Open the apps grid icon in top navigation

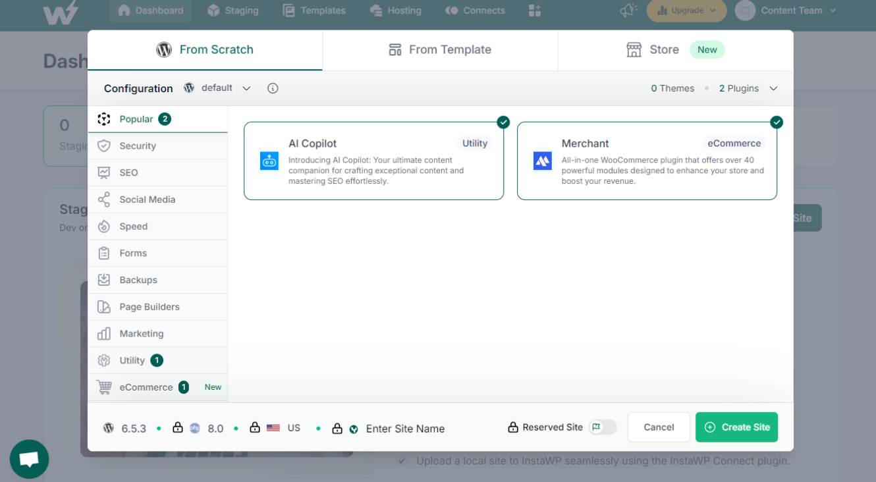pos(534,11)
